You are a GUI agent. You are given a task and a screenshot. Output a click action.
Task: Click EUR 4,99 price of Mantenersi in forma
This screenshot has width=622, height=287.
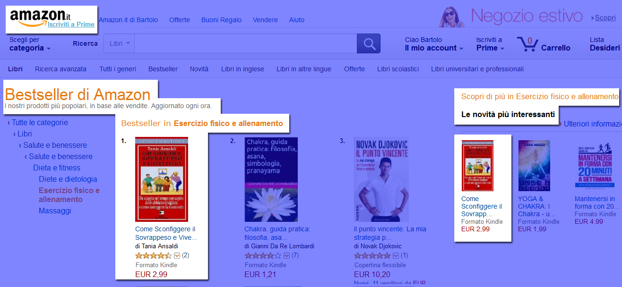coord(589,221)
